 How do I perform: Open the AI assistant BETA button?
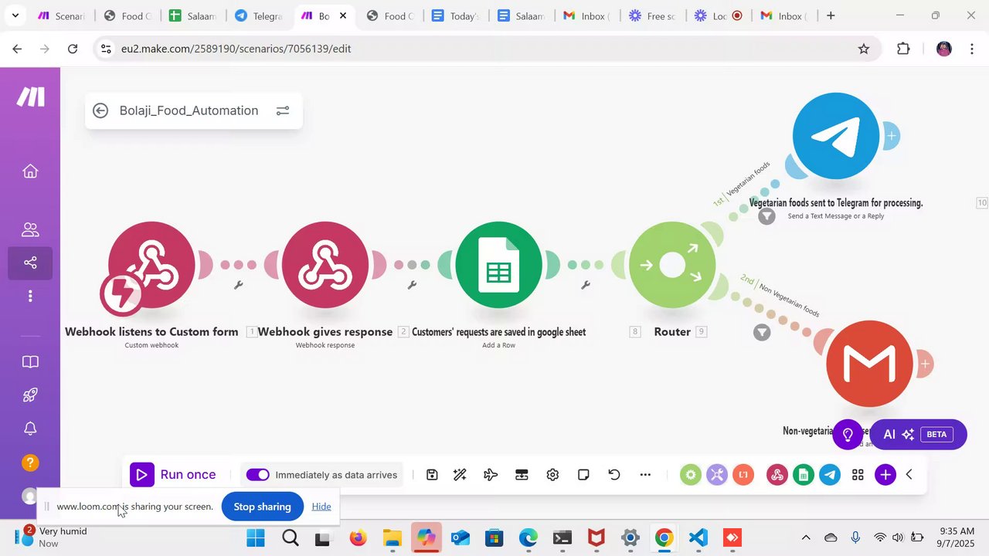[x=918, y=434]
